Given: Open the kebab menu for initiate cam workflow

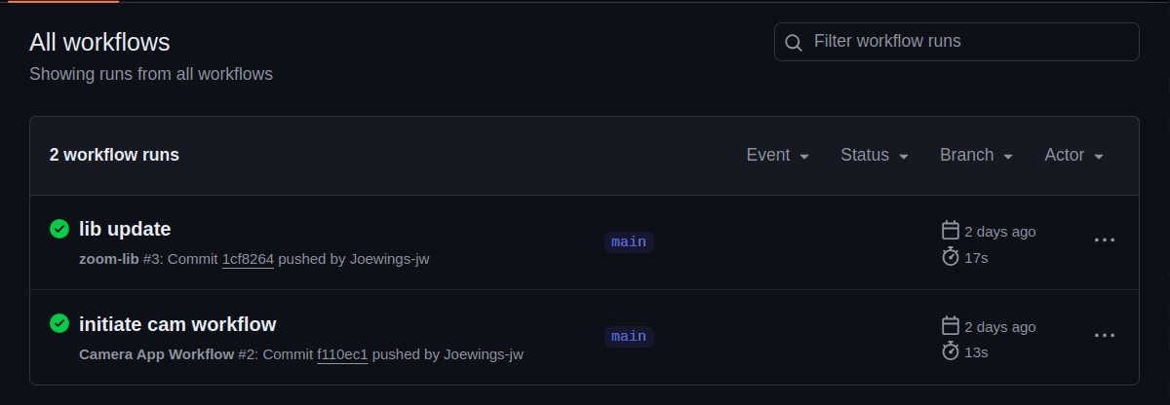Looking at the screenshot, I should tap(1104, 335).
